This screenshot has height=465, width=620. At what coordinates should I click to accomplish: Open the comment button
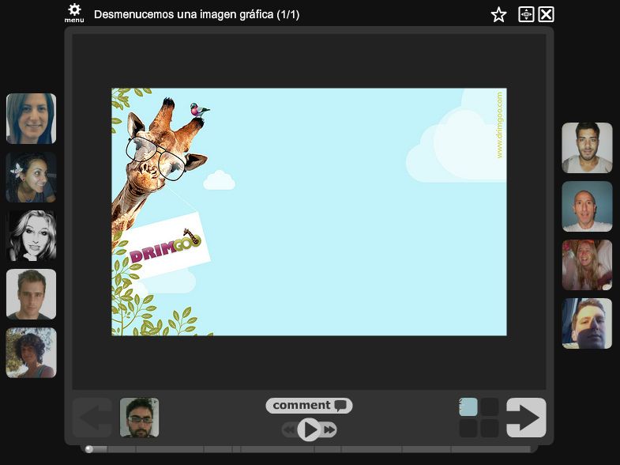point(309,406)
